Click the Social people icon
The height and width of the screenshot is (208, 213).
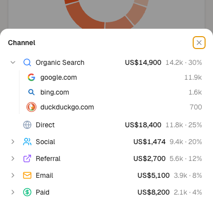pos(27,142)
